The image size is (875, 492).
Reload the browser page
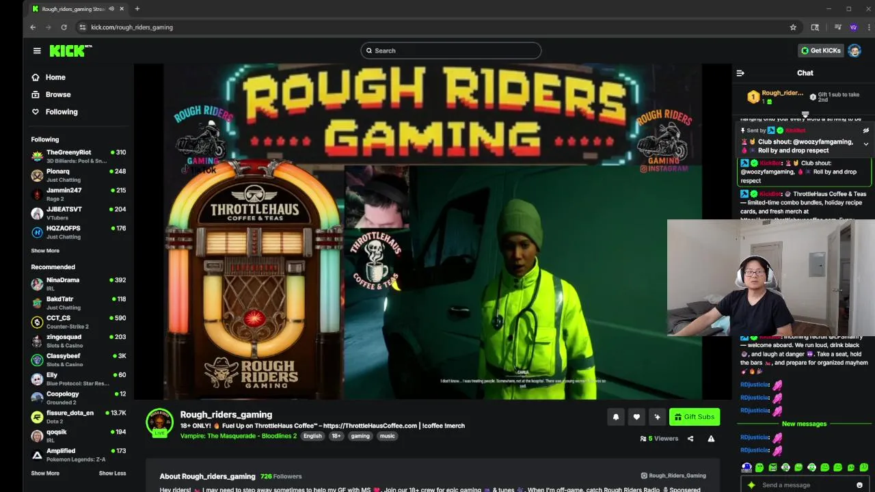click(x=64, y=27)
